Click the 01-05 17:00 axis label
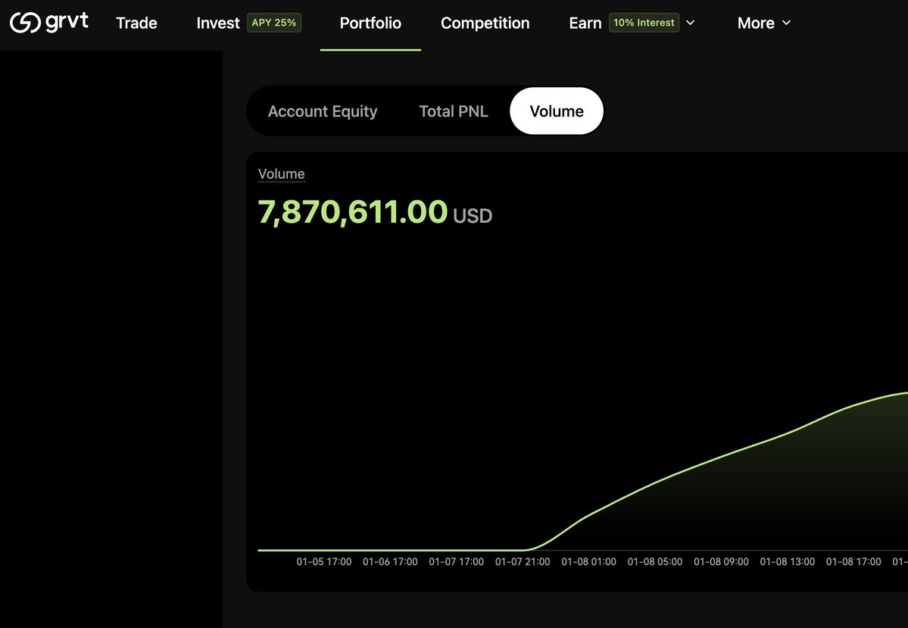Viewport: 908px width, 628px height. click(x=323, y=561)
